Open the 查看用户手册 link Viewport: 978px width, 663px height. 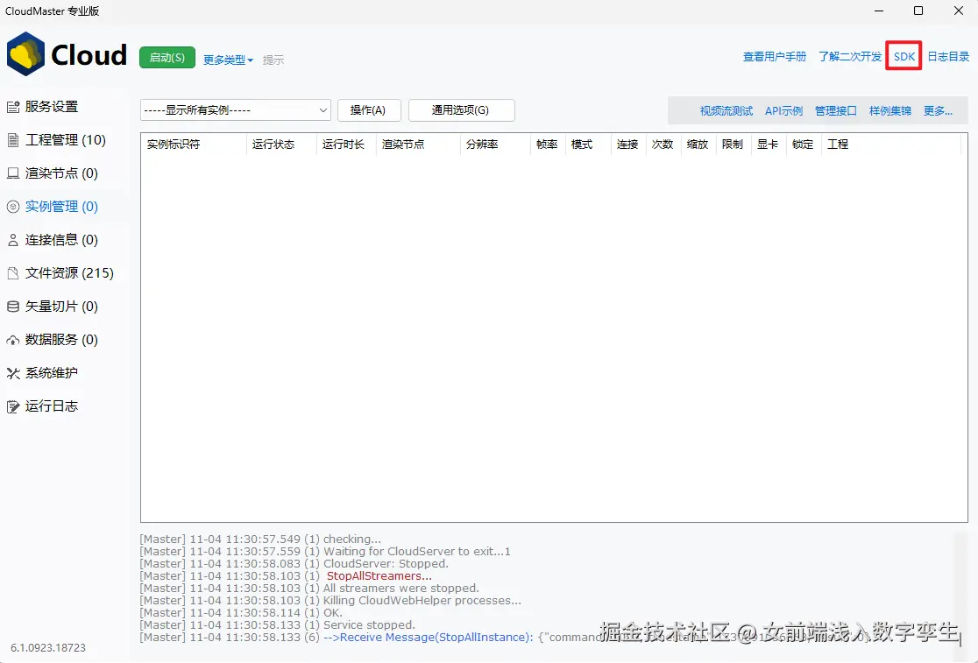tap(775, 57)
